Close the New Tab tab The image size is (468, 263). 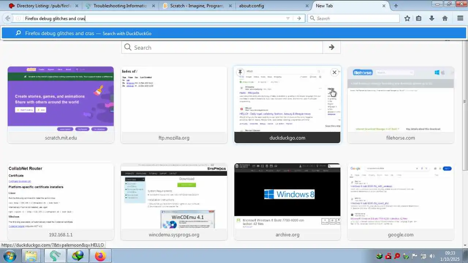tap(384, 6)
